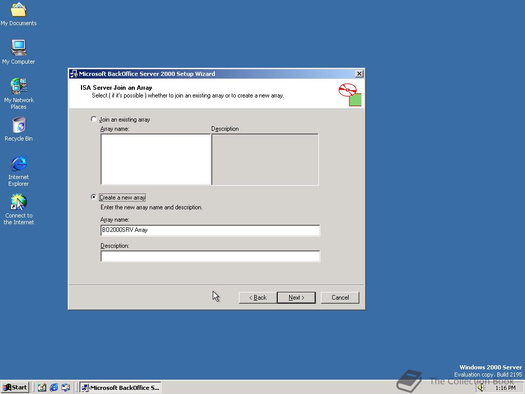Close the Setup Wizard window
The image size is (525, 394).
coord(359,74)
